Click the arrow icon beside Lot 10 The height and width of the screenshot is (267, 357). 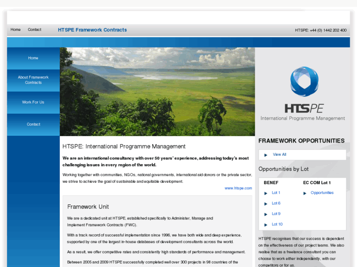(x=266, y=225)
